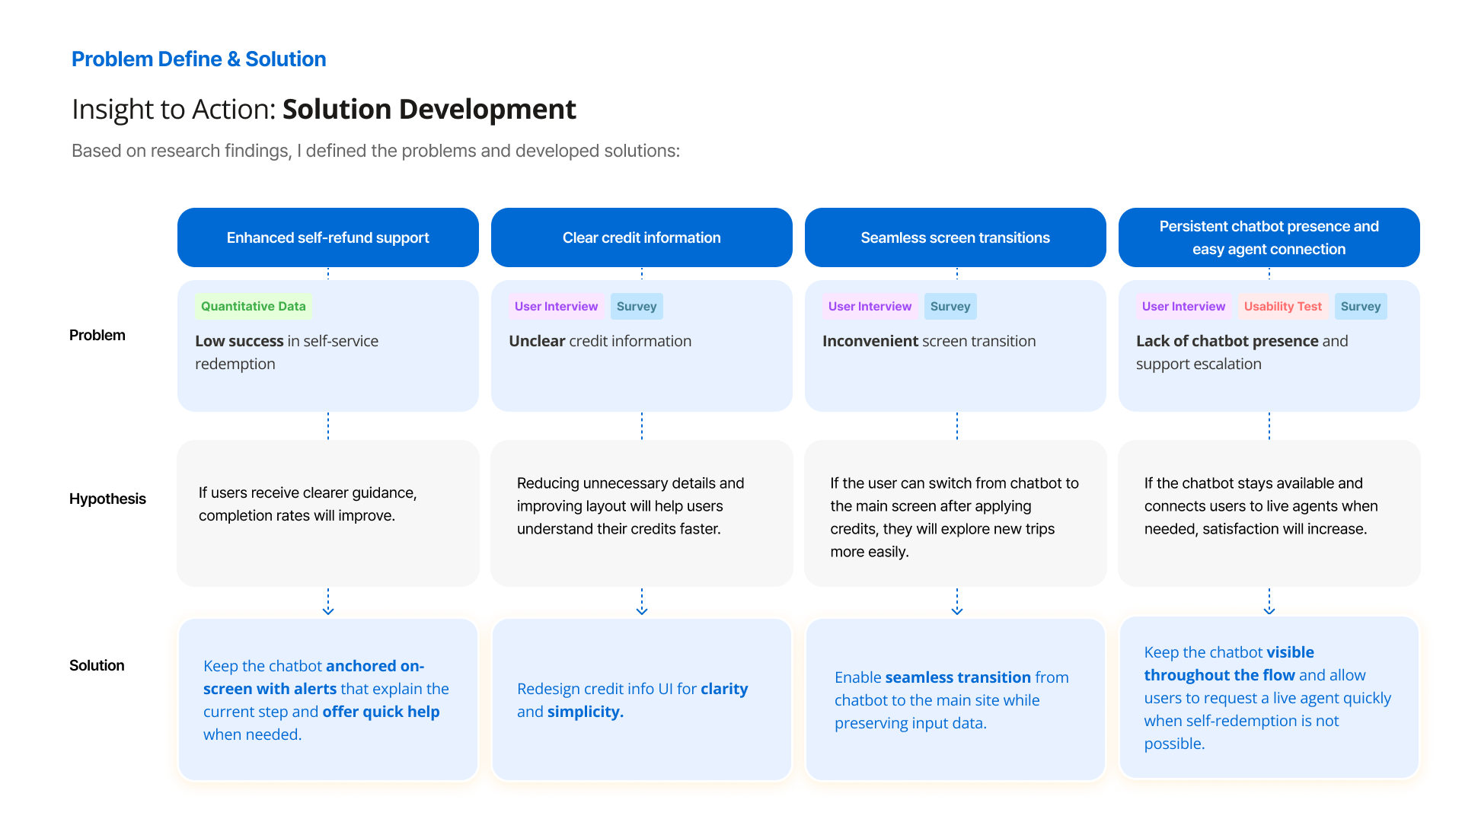Viewport: 1462px width, 822px height.
Task: Click User Interview tag under Clear credit information
Action: 556,306
